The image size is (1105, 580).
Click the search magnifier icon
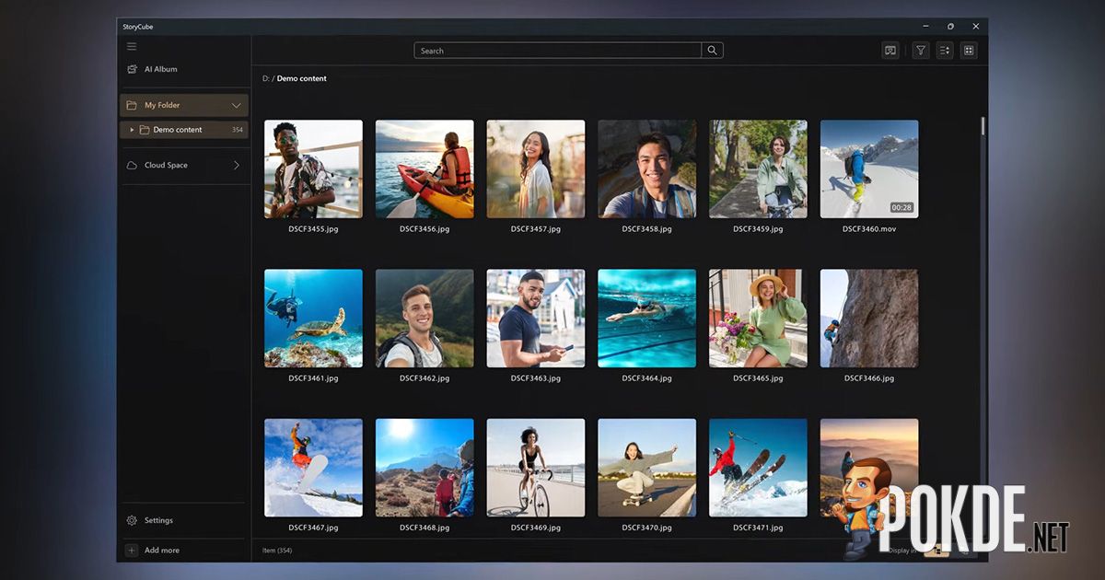pos(712,51)
